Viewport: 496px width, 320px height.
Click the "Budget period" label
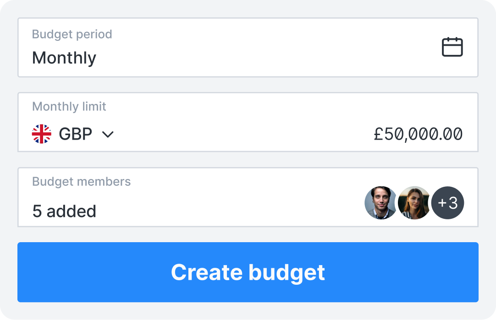point(72,34)
